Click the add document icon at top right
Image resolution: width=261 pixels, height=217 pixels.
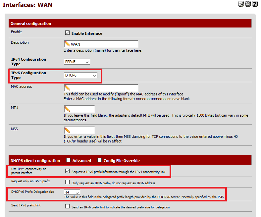coord(241,4)
